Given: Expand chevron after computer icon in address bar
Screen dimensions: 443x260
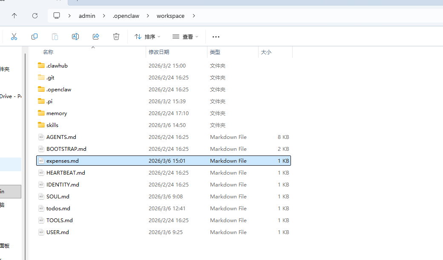Looking at the screenshot, I should click(x=69, y=16).
